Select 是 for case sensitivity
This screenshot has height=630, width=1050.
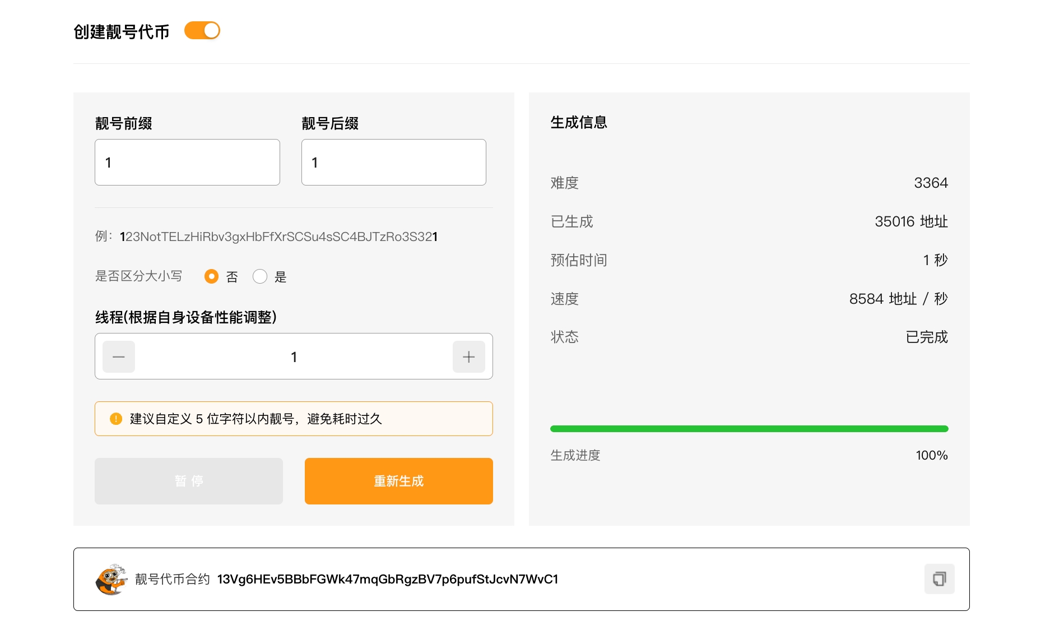(260, 276)
